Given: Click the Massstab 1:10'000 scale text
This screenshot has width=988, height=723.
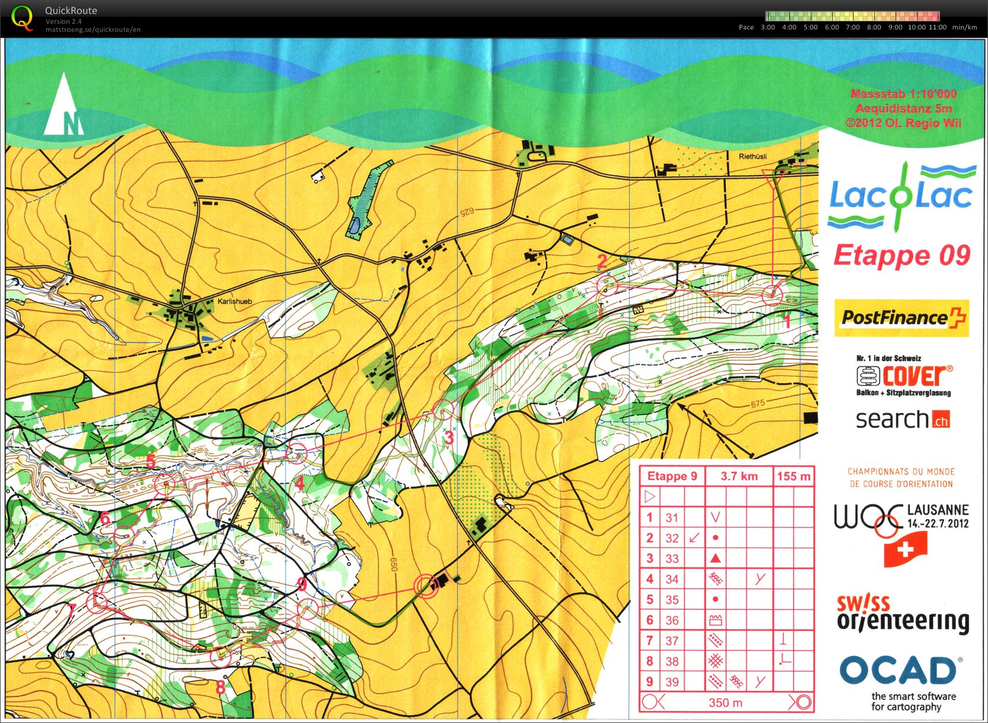Looking at the screenshot, I should point(903,94).
